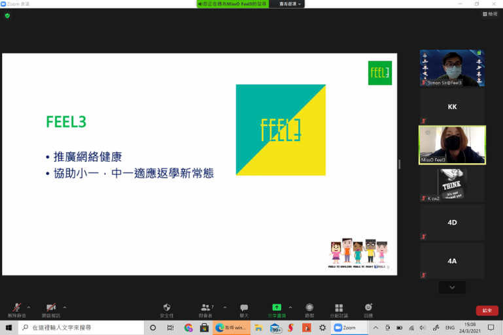The width and height of the screenshot is (503, 335).
Task: Click the red End meeting button
Action: [487, 310]
